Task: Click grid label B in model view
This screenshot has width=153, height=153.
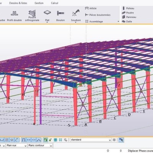Action: [x=100, y=121]
